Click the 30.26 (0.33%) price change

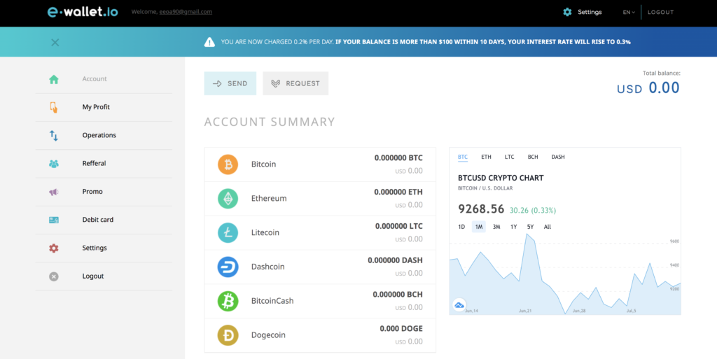pyautogui.click(x=533, y=211)
